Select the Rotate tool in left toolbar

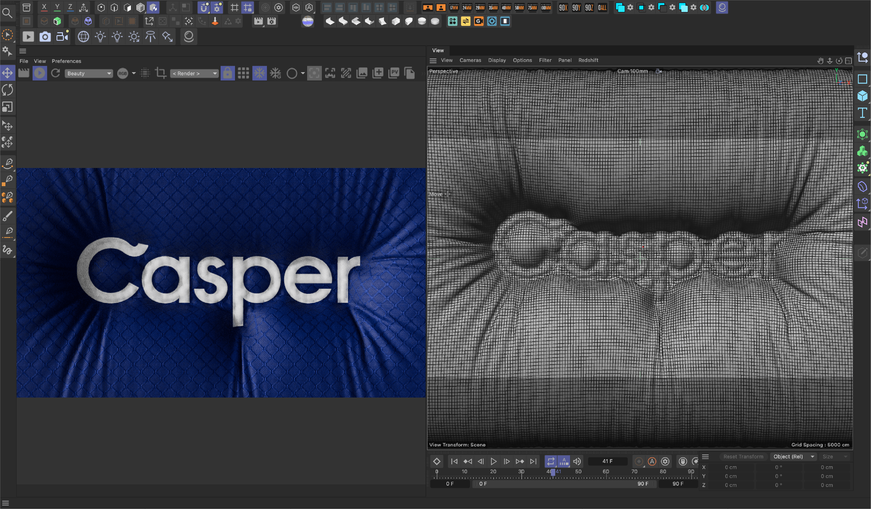7,90
